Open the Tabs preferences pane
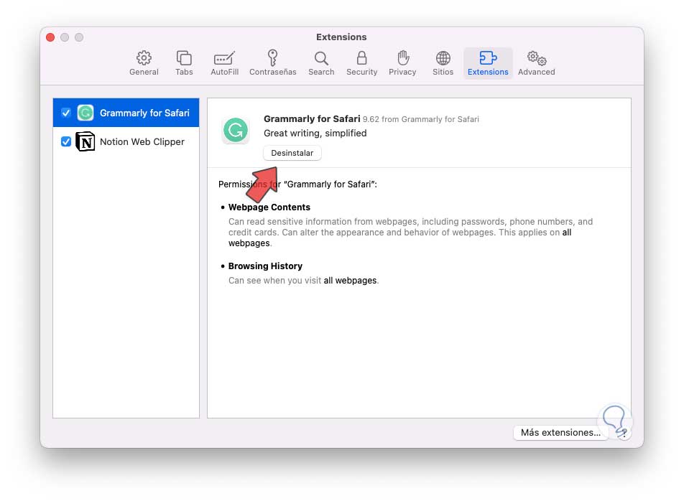This screenshot has height=501, width=684. [x=184, y=63]
